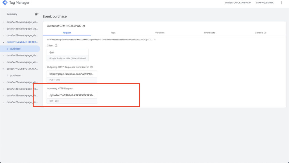This screenshot has height=163, width=289.
Task: Click the Summary item in sidebar
Action: pyautogui.click(x=12, y=14)
